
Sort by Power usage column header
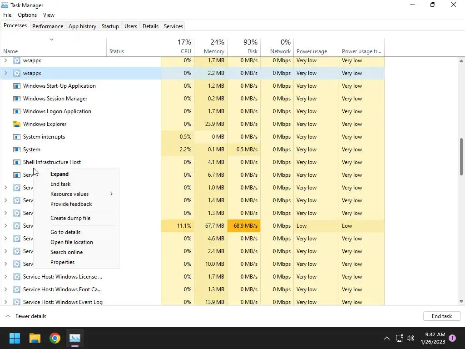pyautogui.click(x=316, y=47)
